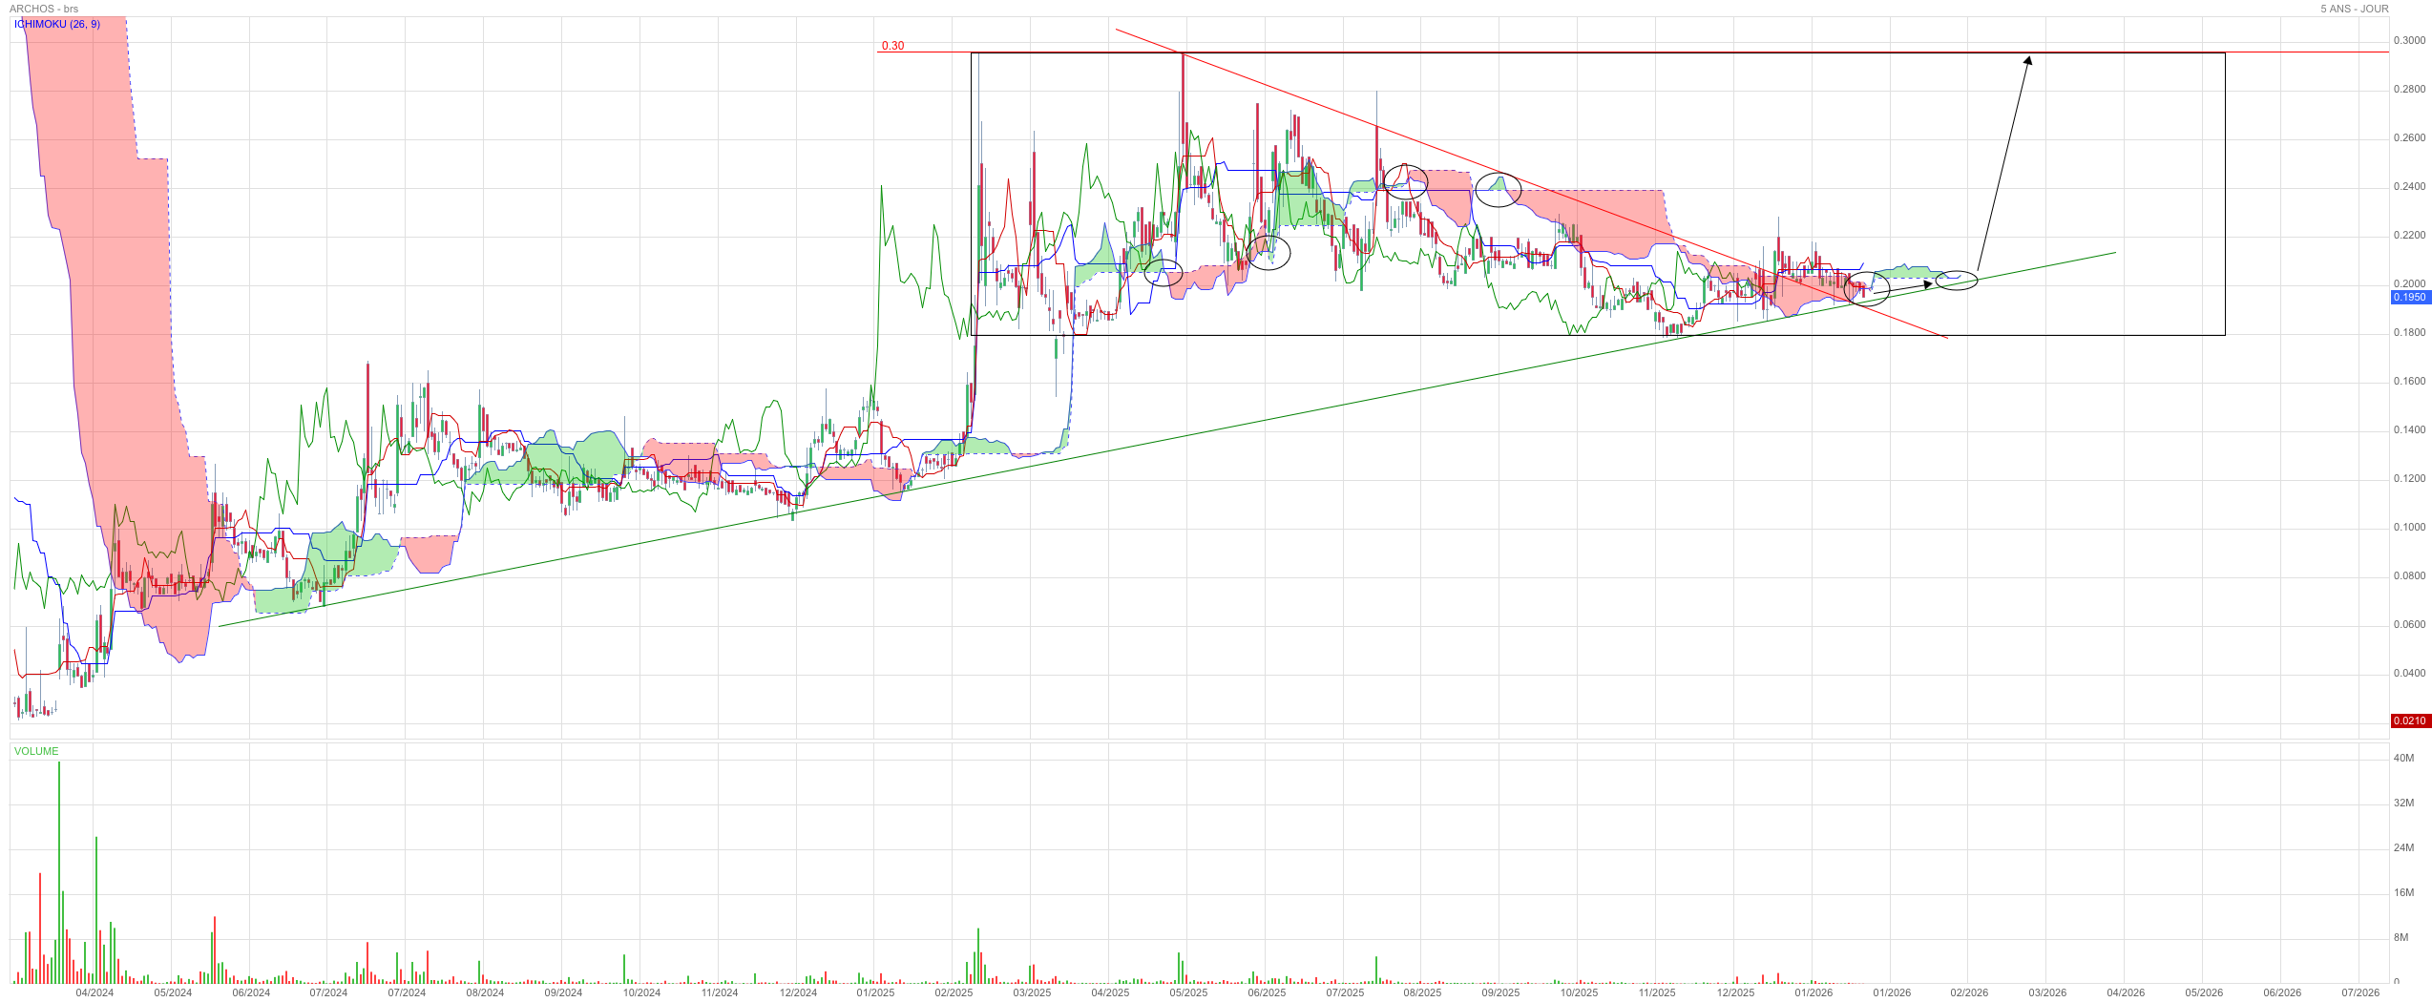The height and width of the screenshot is (1002, 2432).
Task: Click the 0.1600 price axis label
Action: (2409, 381)
